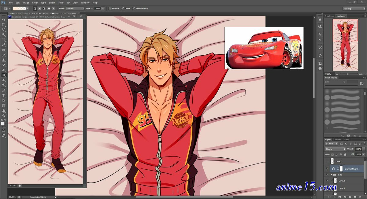367x199 pixels.
Task: Select the Lasso tool
Action: point(4,30)
